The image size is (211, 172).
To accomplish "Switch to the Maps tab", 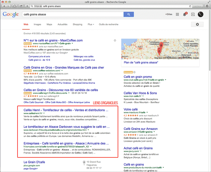I will (49, 24).
